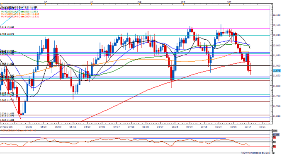Screen dimensions: 282x154
Task: Click the highlighted 11,875 current price tag
Action: (x=277, y=71)
